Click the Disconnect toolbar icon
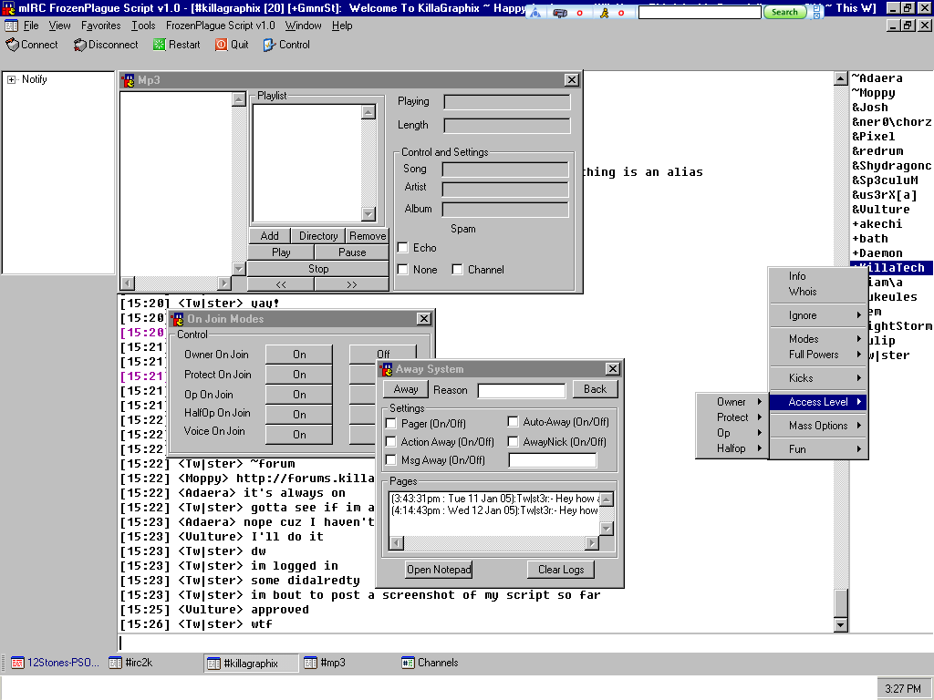This screenshot has width=934, height=700. tap(80, 45)
